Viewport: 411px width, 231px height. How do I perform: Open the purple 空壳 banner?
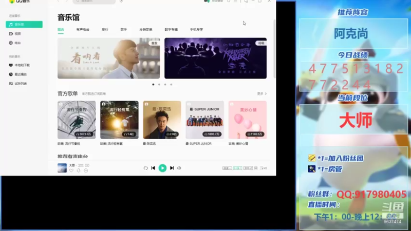click(x=215, y=58)
